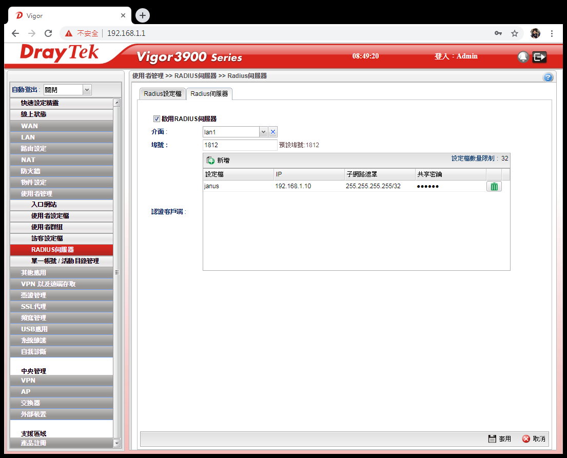Open the saved passwords key icon
This screenshot has width=567, height=458.
[x=498, y=33]
